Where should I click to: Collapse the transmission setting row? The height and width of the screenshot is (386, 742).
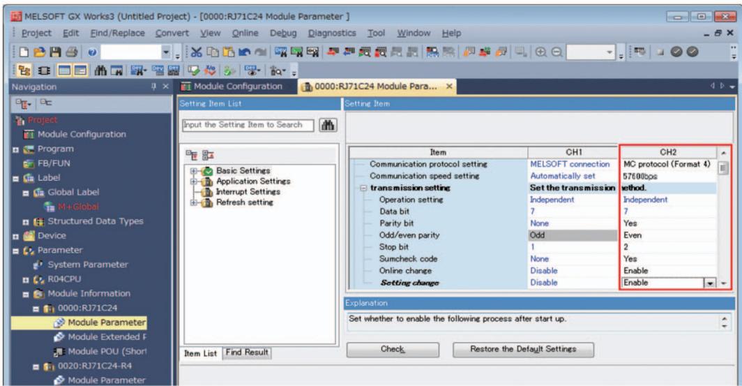tap(363, 188)
